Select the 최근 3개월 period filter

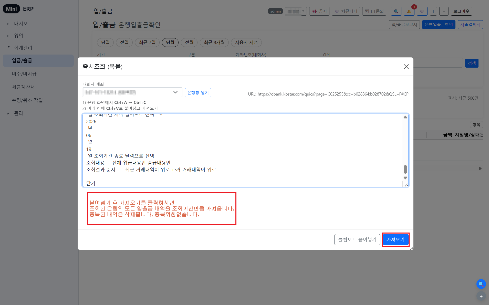point(214,43)
